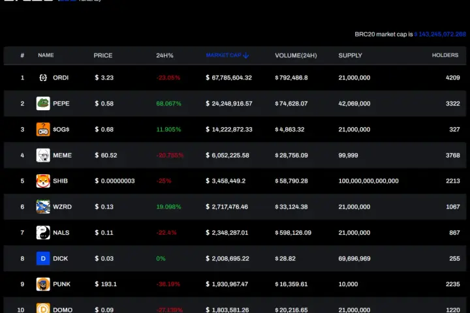Select MEME holders count 3768
Image resolution: width=470 pixels, height=313 pixels.
(x=452, y=155)
